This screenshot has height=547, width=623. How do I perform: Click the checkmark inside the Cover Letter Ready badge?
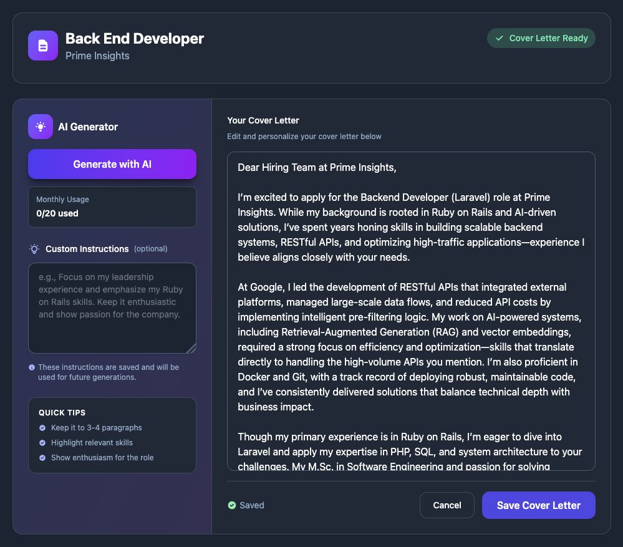click(499, 38)
